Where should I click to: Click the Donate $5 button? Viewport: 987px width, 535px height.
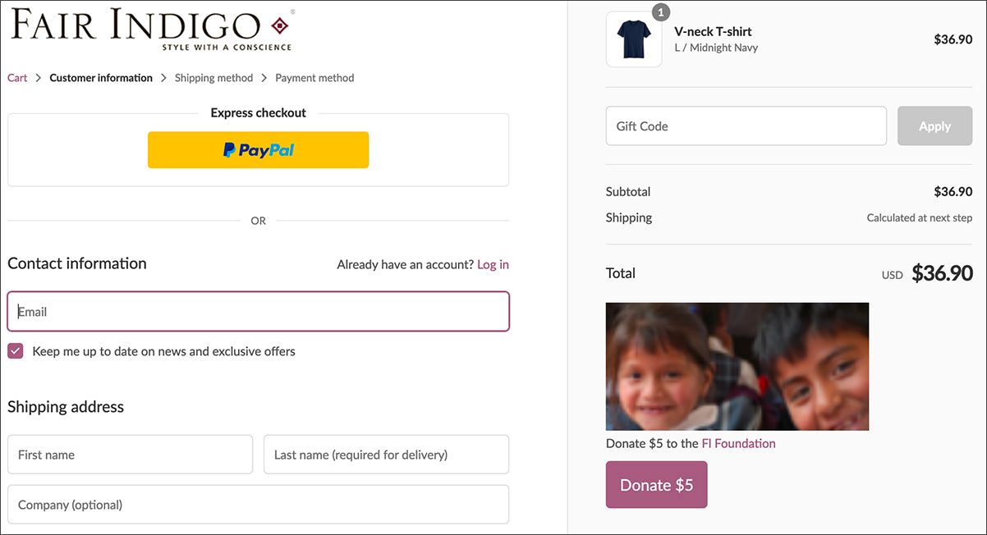point(656,485)
